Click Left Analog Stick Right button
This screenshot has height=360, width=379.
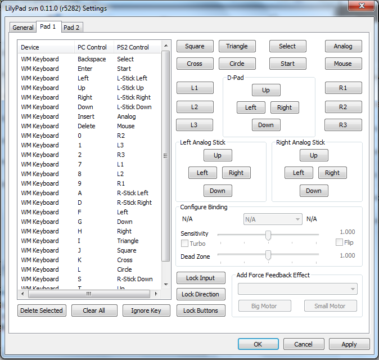tap(236, 173)
